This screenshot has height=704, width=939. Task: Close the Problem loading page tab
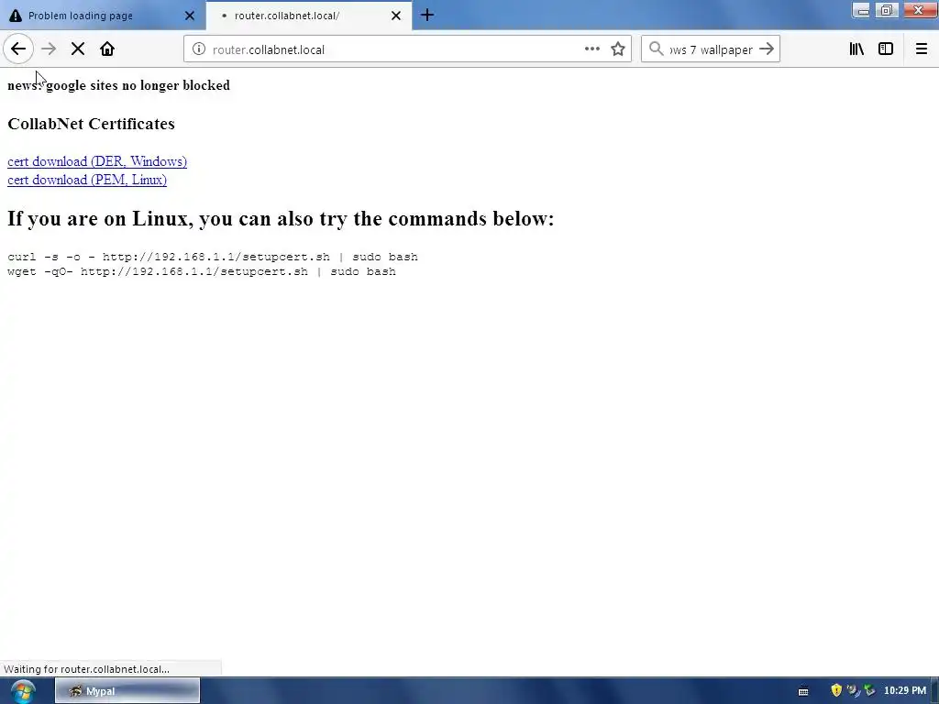coord(190,16)
